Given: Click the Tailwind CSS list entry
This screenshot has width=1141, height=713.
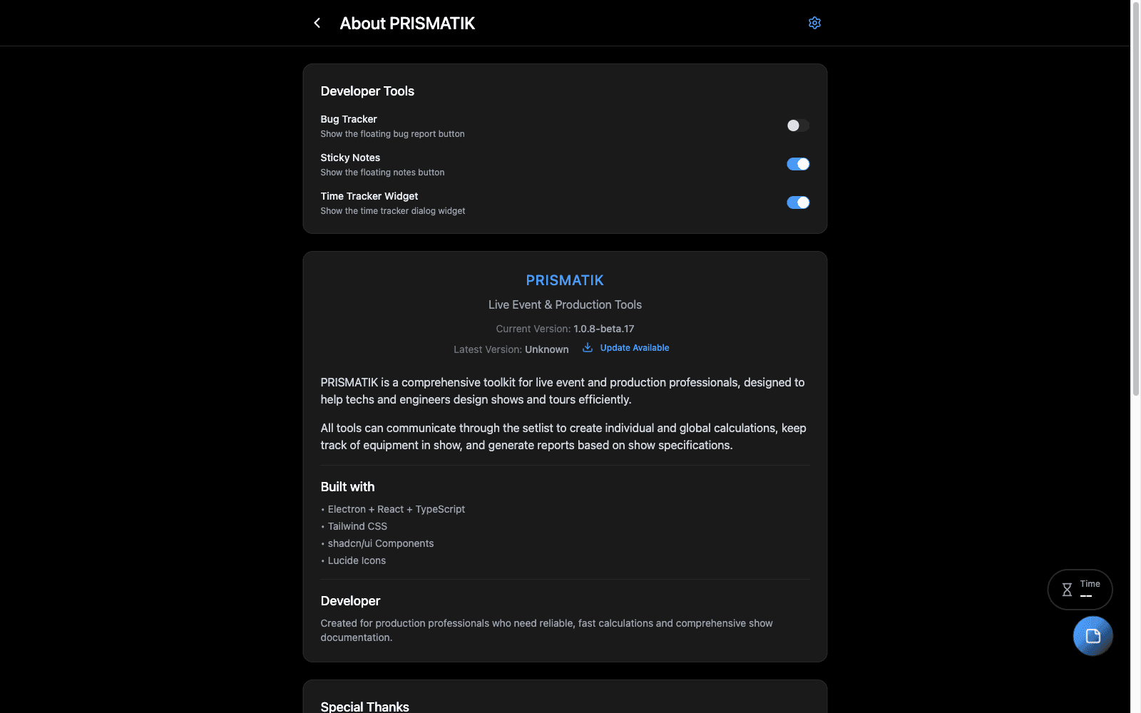Looking at the screenshot, I should [x=357, y=526].
